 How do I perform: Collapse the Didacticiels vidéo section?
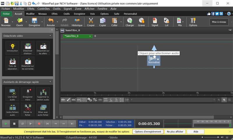[x=50, y=35]
